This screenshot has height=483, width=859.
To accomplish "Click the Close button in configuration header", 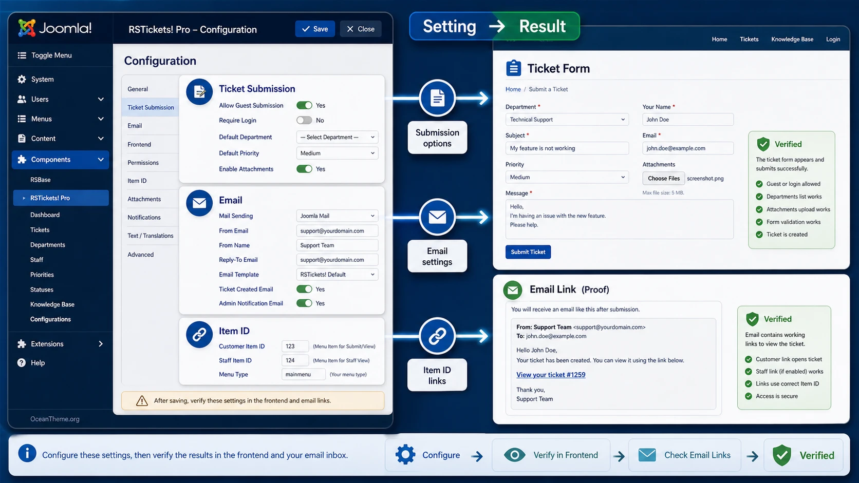I will (360, 29).
